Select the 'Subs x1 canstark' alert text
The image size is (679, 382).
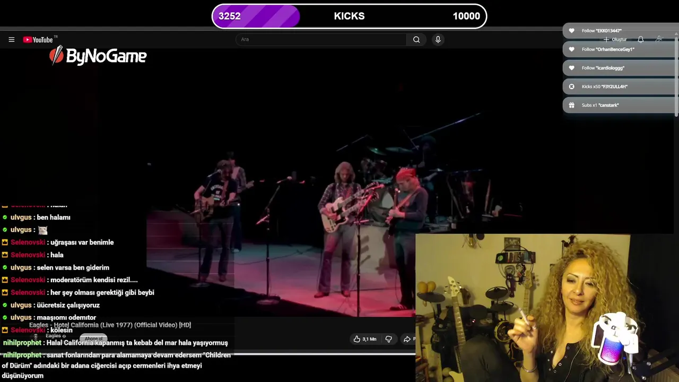pyautogui.click(x=600, y=105)
